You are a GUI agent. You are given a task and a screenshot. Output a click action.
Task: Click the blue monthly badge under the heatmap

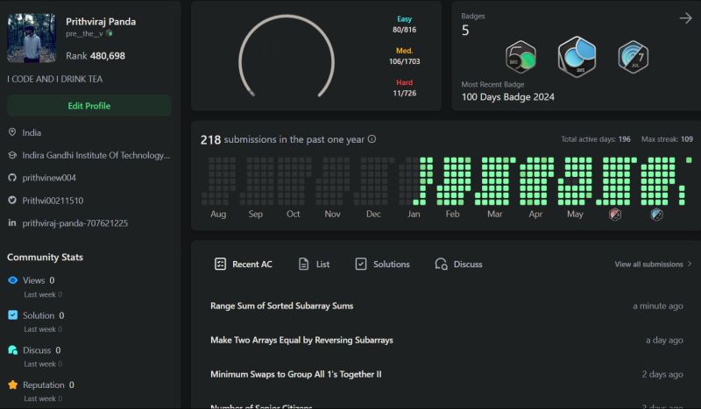coord(656,215)
